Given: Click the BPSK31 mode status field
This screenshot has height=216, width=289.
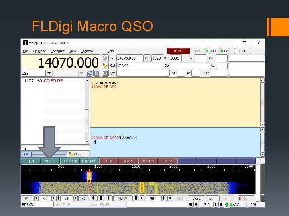Looking at the screenshot, I should tap(37, 204).
